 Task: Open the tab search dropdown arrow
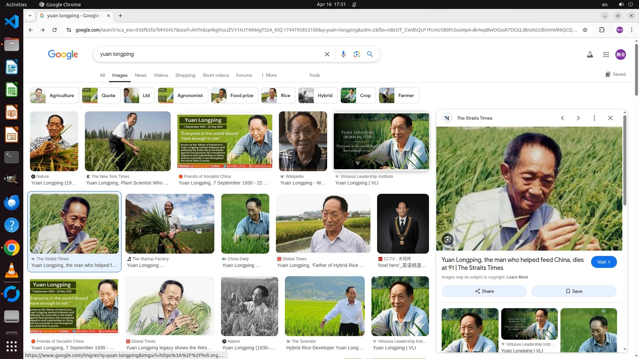coord(30,16)
